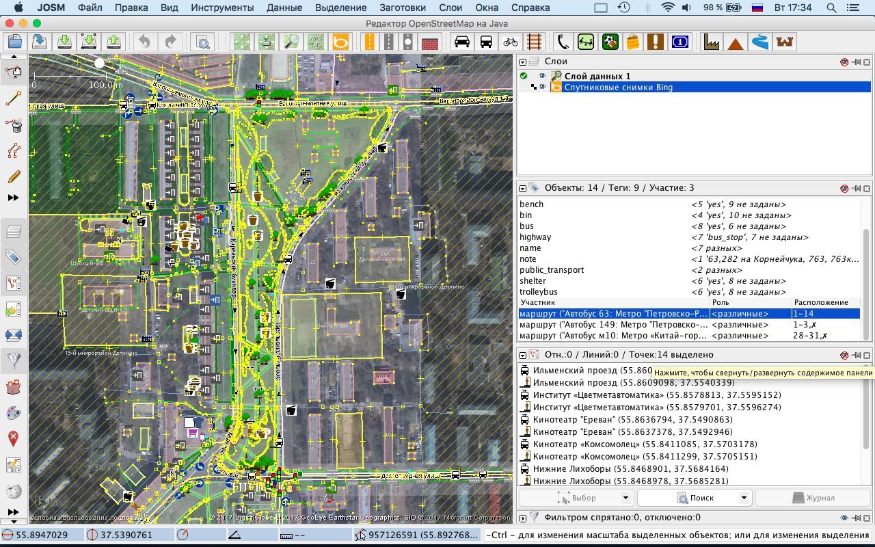Open the Заготовки menu
The height and width of the screenshot is (547, 875).
tap(403, 8)
